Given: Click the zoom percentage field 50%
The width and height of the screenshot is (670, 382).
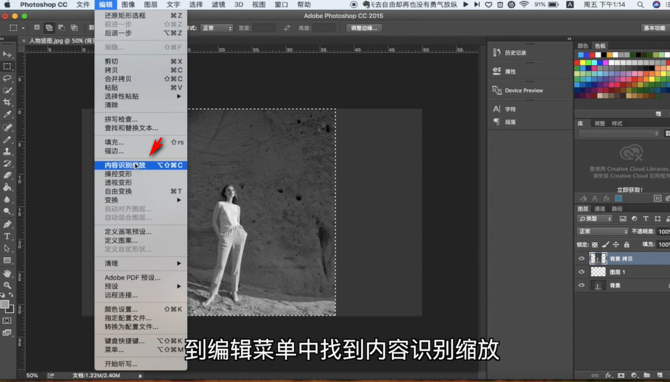Looking at the screenshot, I should click(32, 375).
